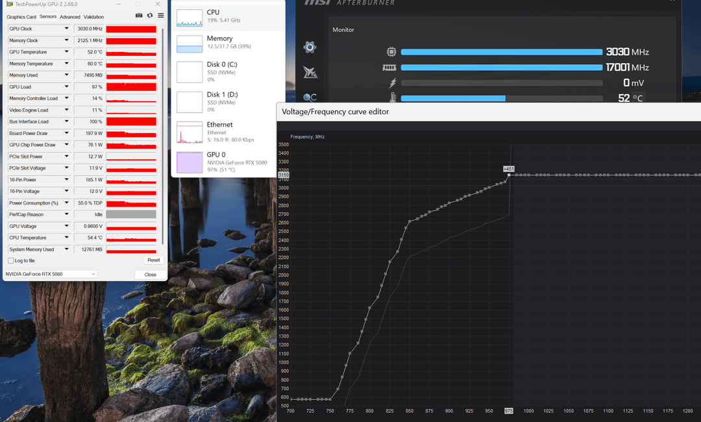Click the OC Scanner icon in Afterburner
The image size is (701, 422).
pos(310,97)
